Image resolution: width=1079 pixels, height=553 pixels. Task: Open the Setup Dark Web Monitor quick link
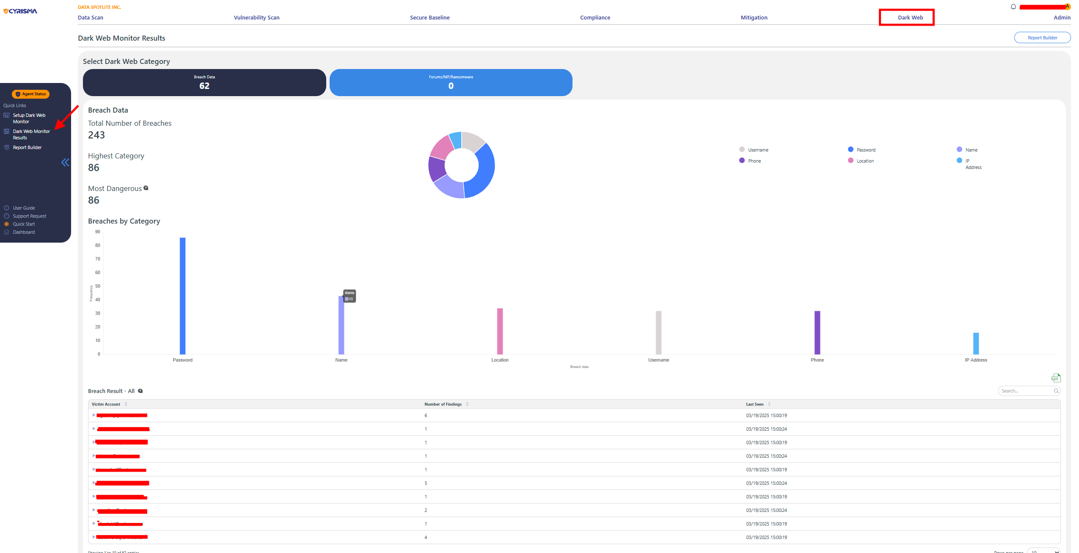point(29,118)
